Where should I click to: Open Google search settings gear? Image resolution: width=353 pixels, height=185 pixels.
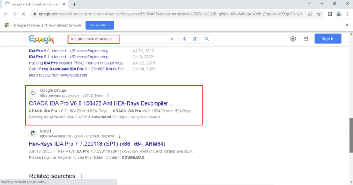(x=293, y=39)
